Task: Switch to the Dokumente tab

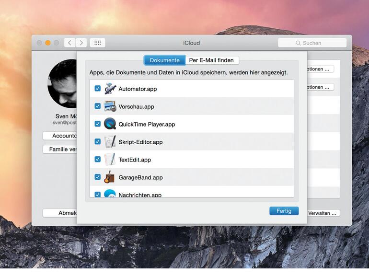Action: (x=165, y=60)
